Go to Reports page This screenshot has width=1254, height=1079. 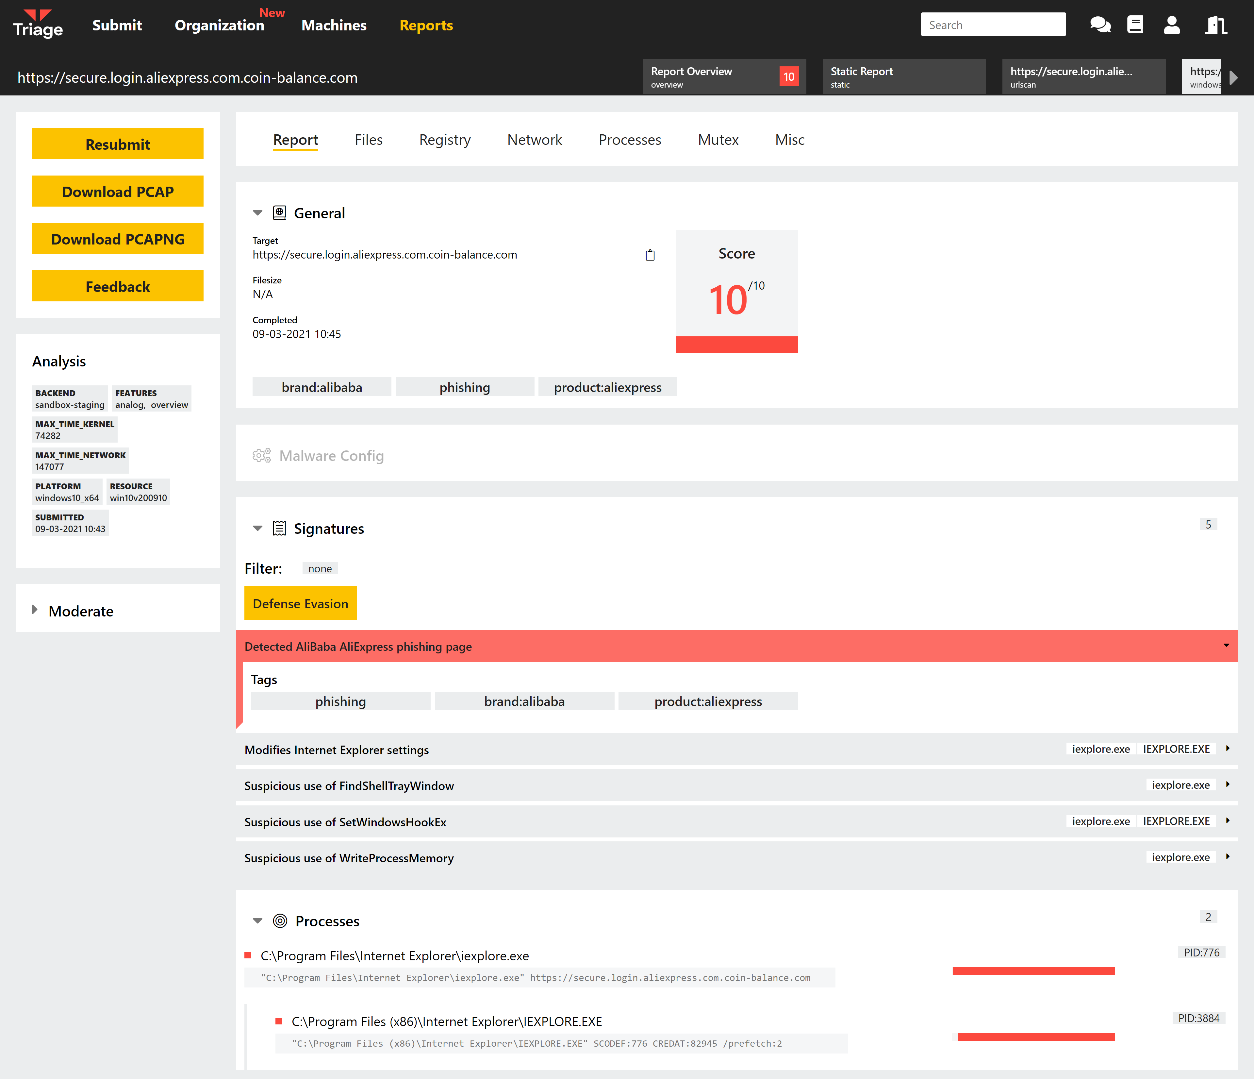pyautogui.click(x=426, y=25)
